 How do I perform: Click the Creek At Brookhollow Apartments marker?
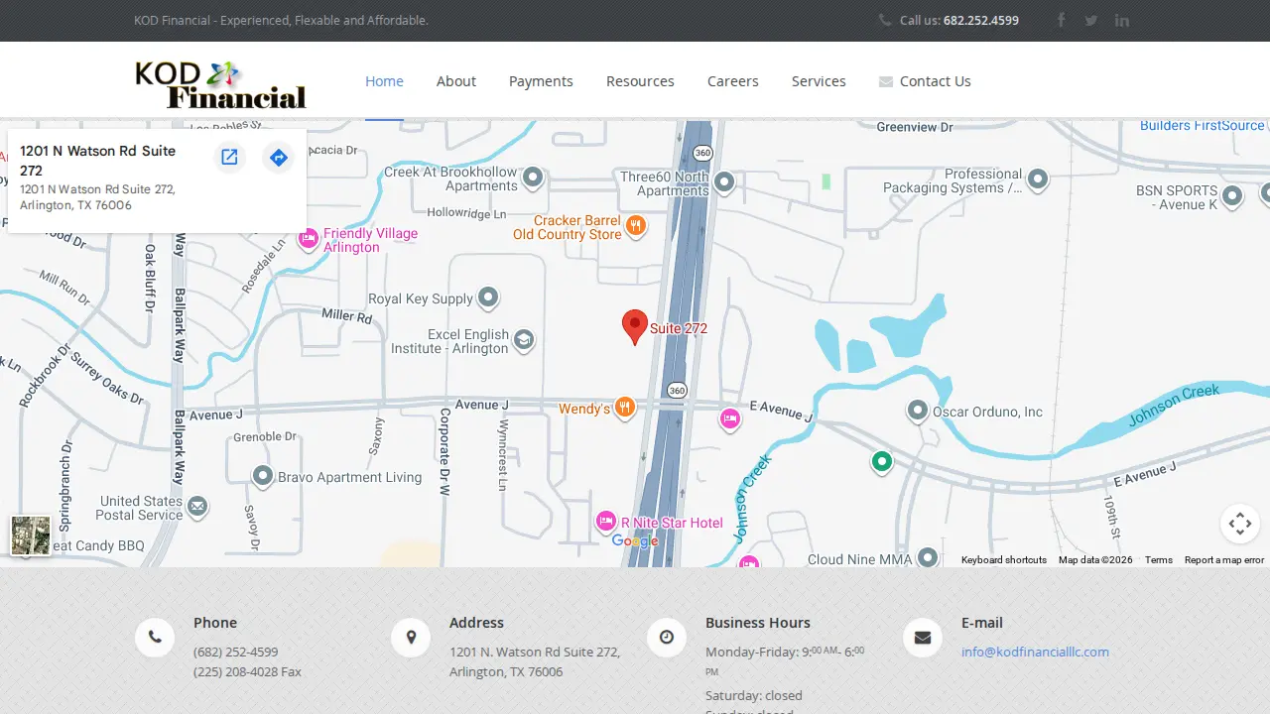pyautogui.click(x=533, y=178)
